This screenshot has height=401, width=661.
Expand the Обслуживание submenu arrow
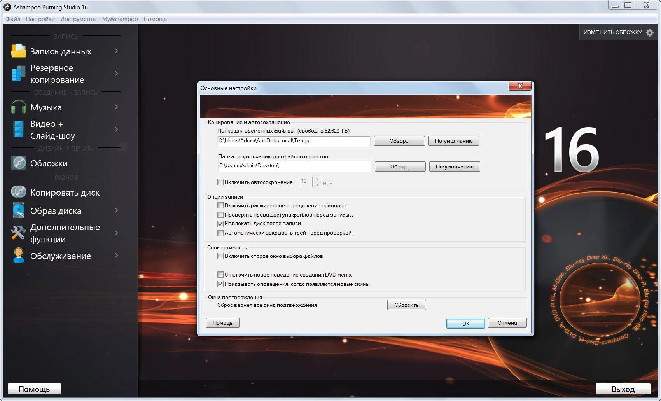(116, 256)
